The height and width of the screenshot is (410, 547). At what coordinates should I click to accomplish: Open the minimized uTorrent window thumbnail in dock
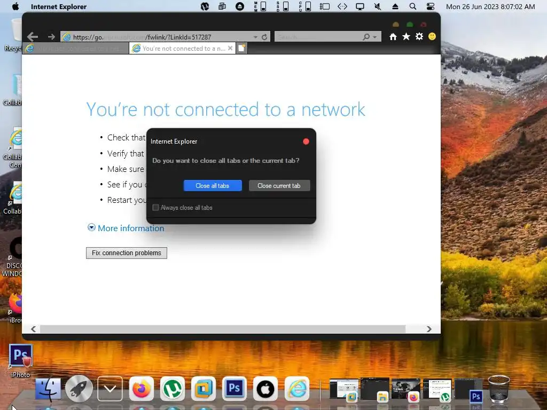click(x=437, y=389)
